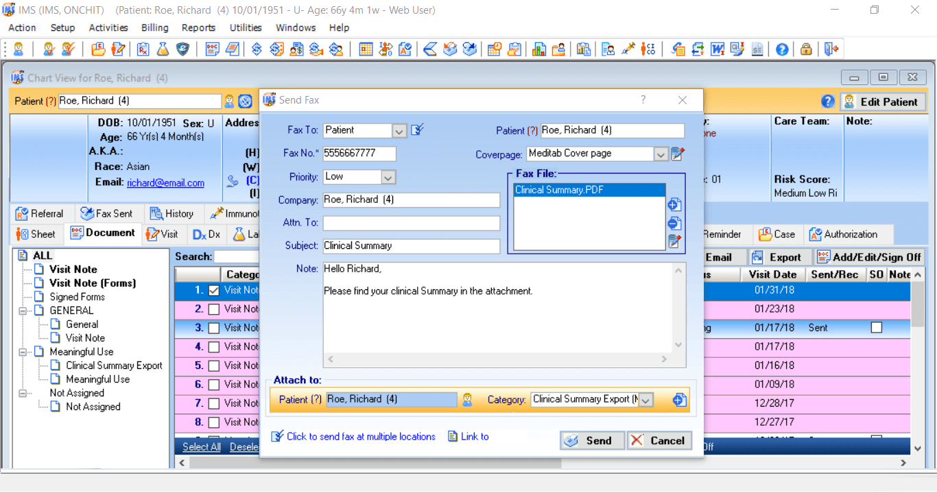Click the Fax No. input field

359,154
